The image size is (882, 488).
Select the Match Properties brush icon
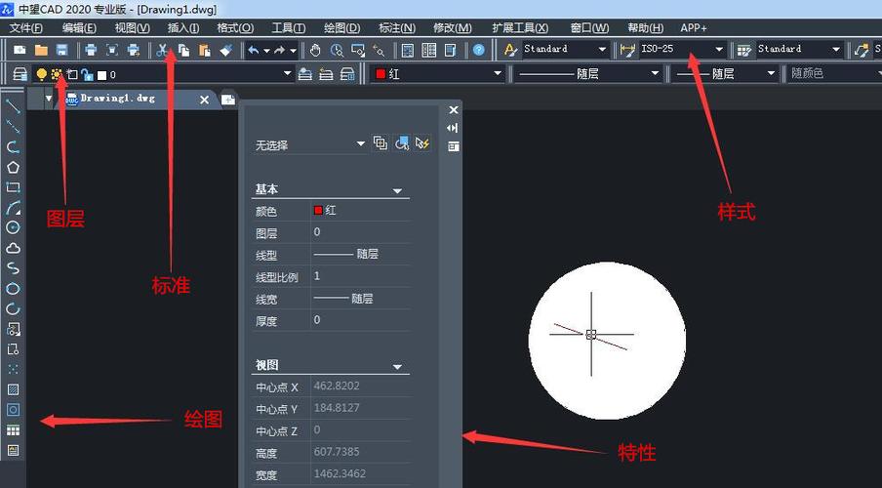[x=226, y=50]
